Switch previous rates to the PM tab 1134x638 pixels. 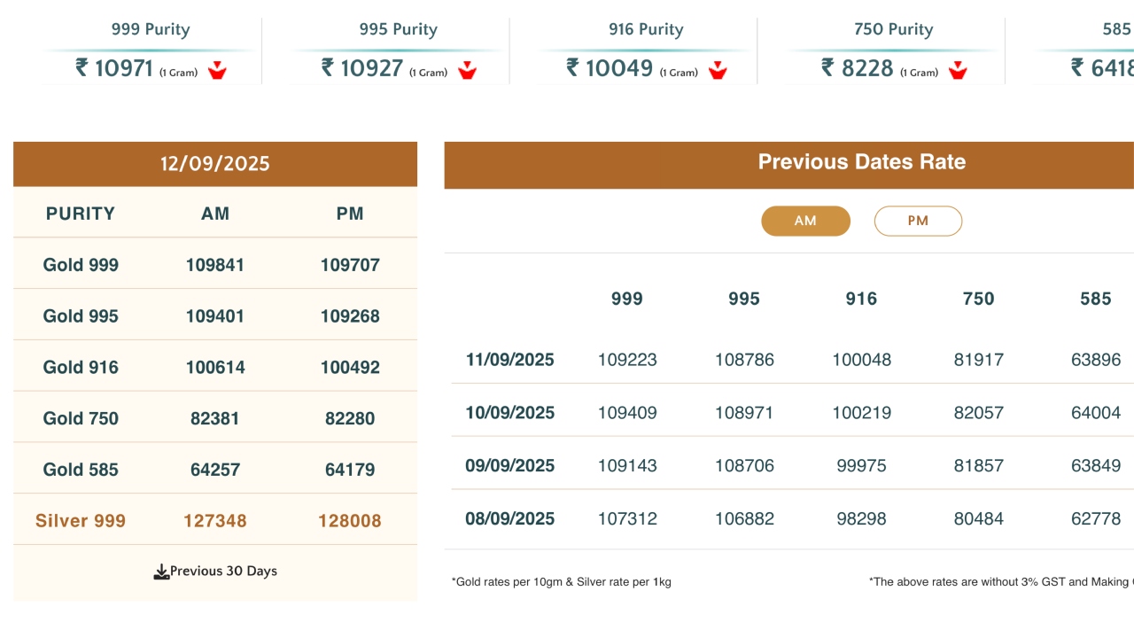918,221
